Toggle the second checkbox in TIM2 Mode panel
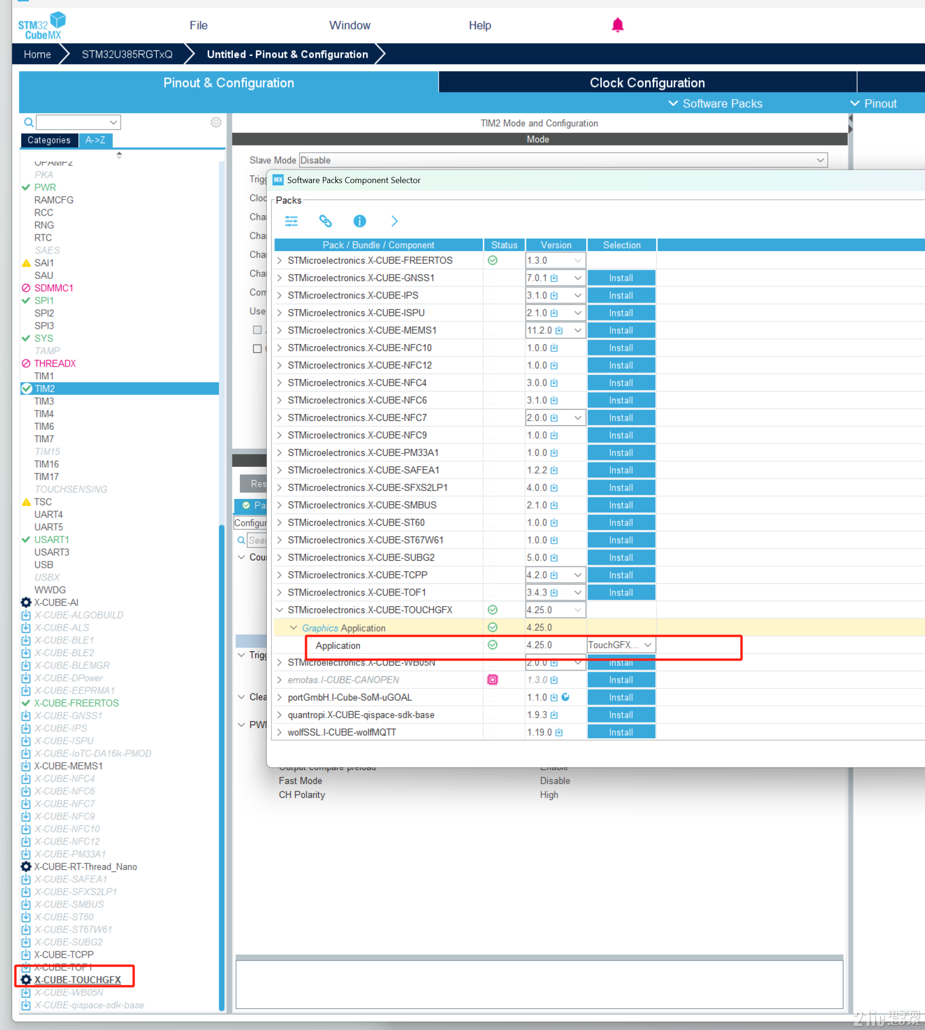The image size is (925, 1030). (257, 348)
